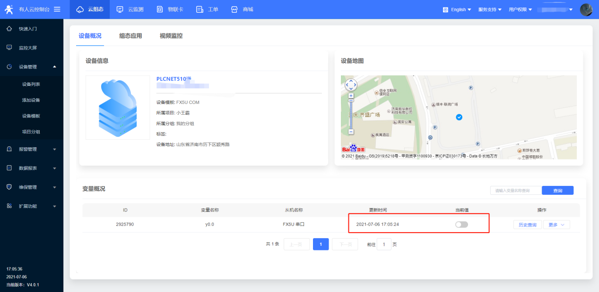Switch to the 视频监控 tab
Viewport: 599px width, 292px height.
pos(171,36)
